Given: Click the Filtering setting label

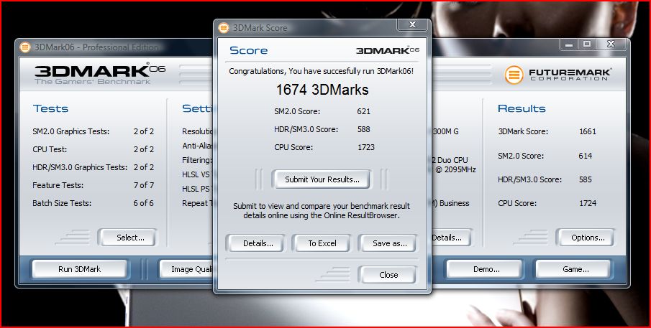Looking at the screenshot, I should [x=197, y=160].
